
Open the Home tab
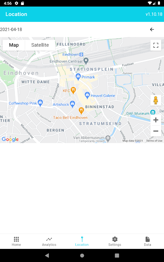(x=16, y=242)
